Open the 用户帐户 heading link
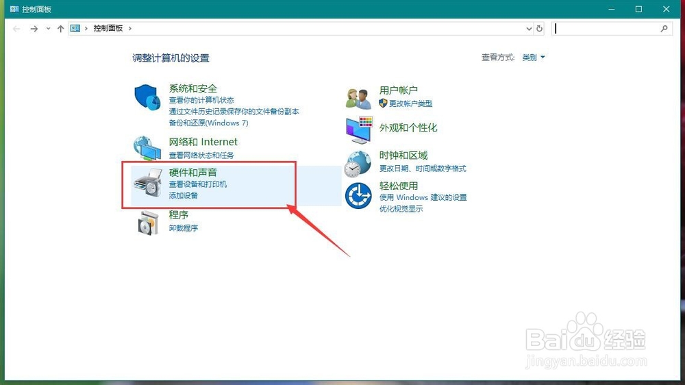This screenshot has width=685, height=385. click(398, 90)
